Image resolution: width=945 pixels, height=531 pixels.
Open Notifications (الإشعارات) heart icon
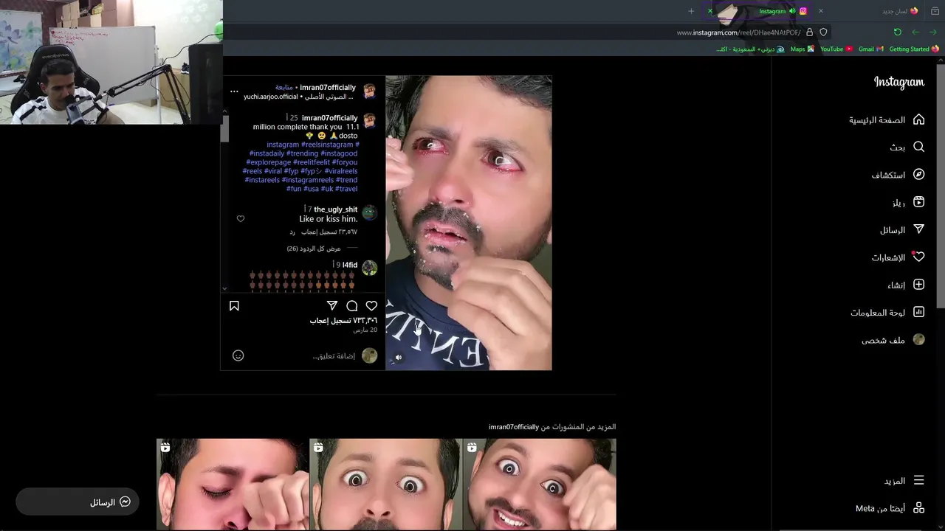(x=918, y=257)
